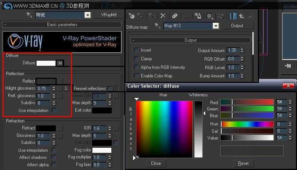Toggle the Show End Result icon
Viewport: 297px width, 170px height.
233,16
